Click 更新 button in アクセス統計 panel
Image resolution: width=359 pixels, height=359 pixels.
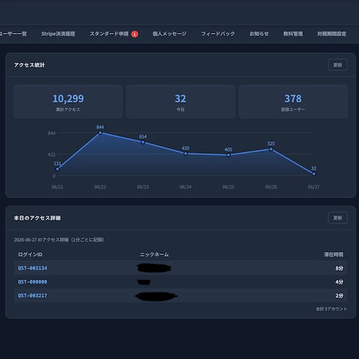(x=337, y=65)
